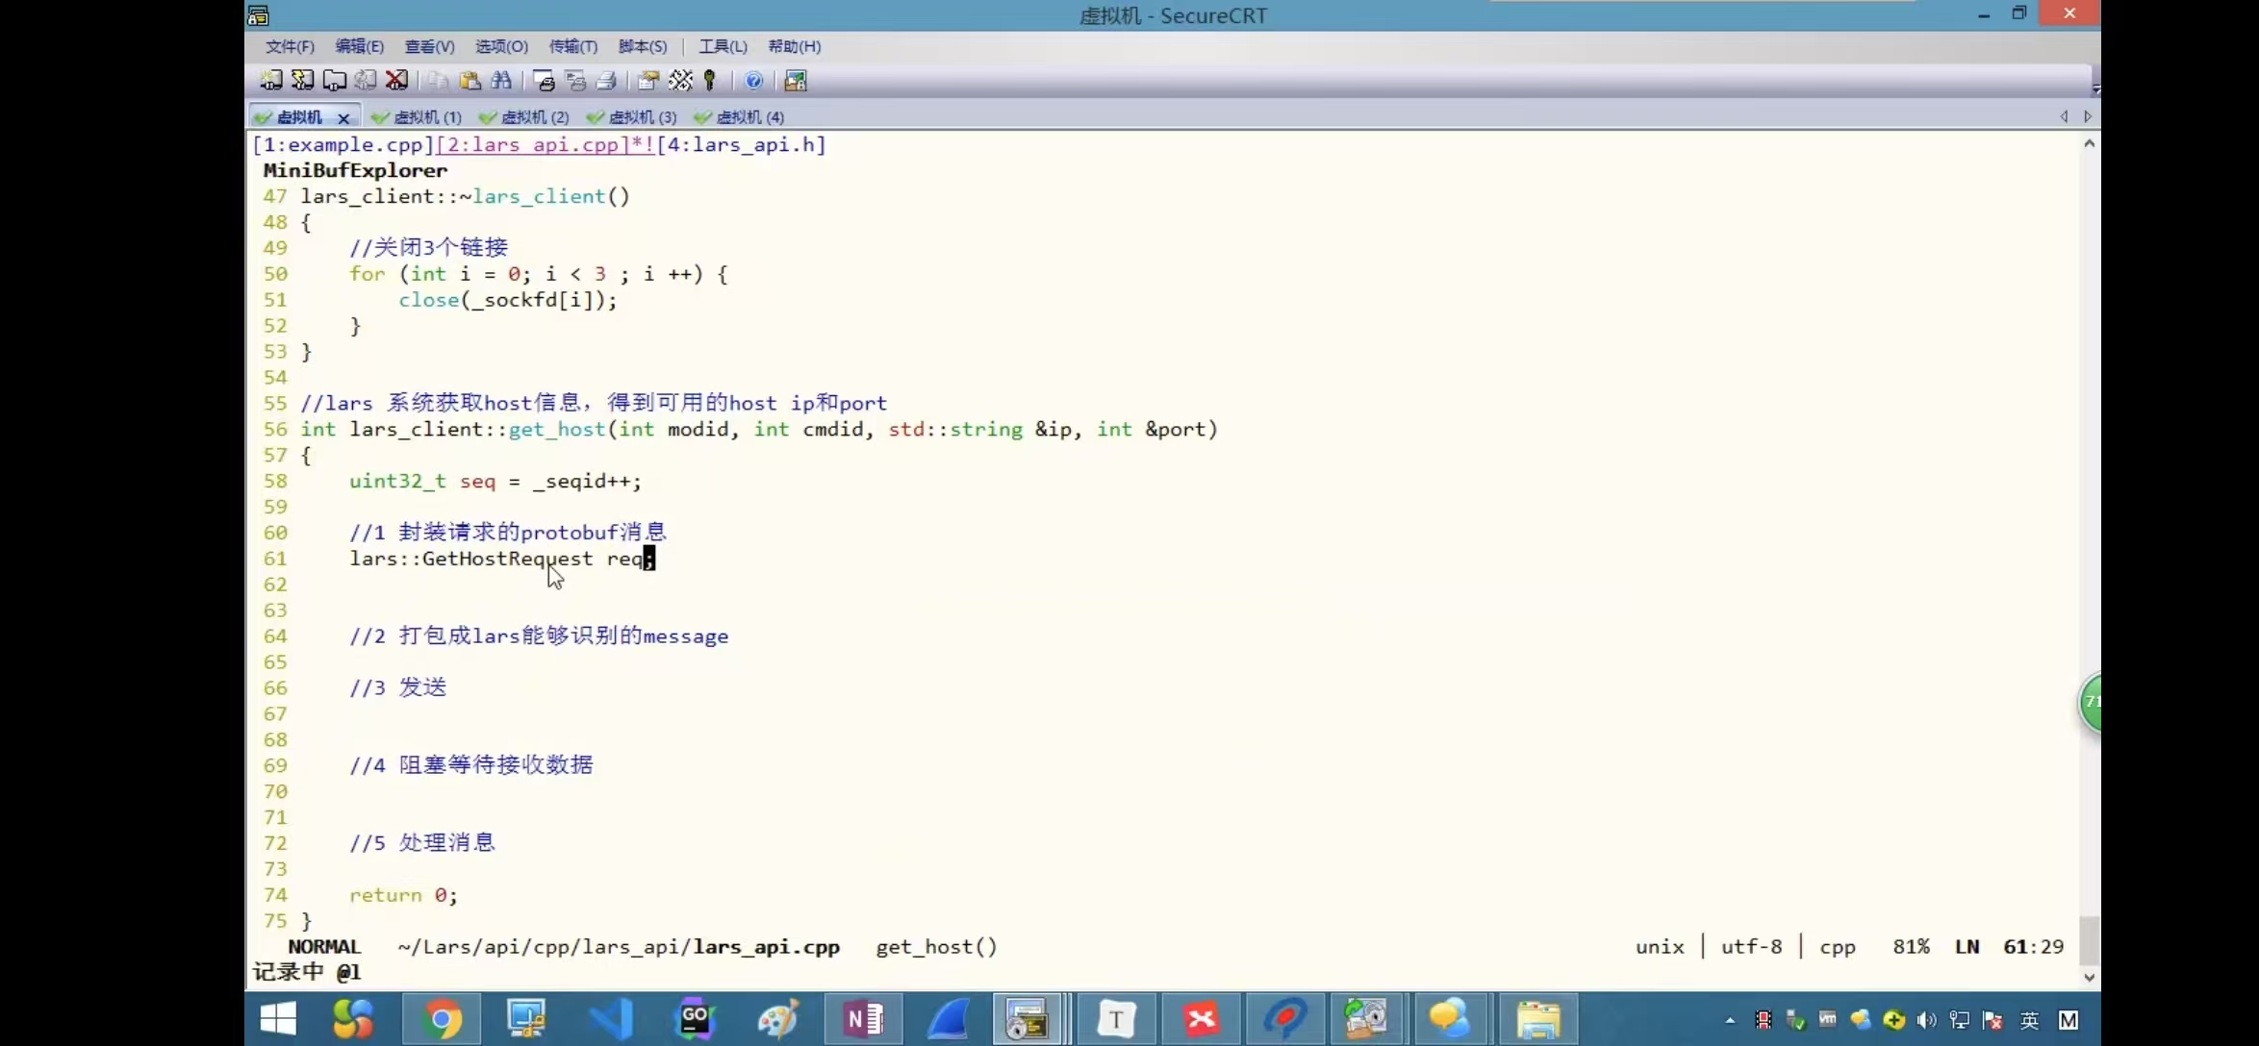Open Find with the binoculars icon
The image size is (2259, 1046).
pos(501,81)
